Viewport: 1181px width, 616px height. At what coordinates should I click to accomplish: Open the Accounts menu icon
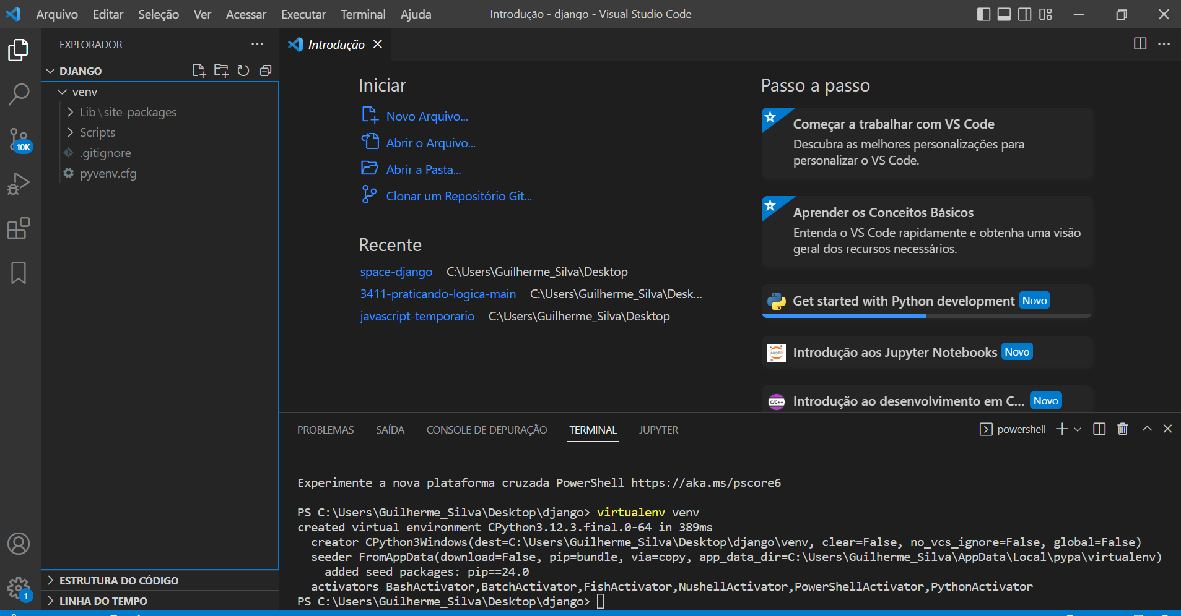pos(19,544)
